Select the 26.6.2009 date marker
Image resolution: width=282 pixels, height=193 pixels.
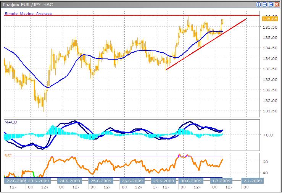point(132,181)
